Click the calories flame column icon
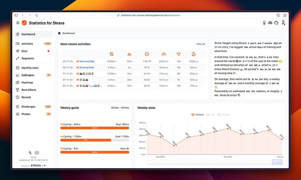301x180 pixels. coord(193,54)
